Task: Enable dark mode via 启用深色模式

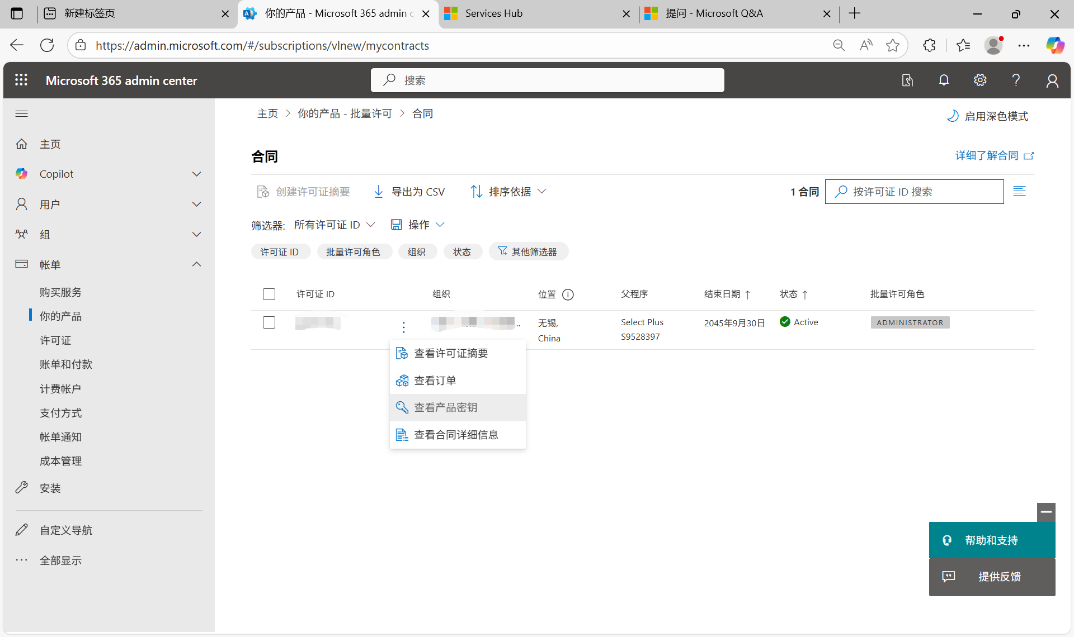Action: coord(987,116)
